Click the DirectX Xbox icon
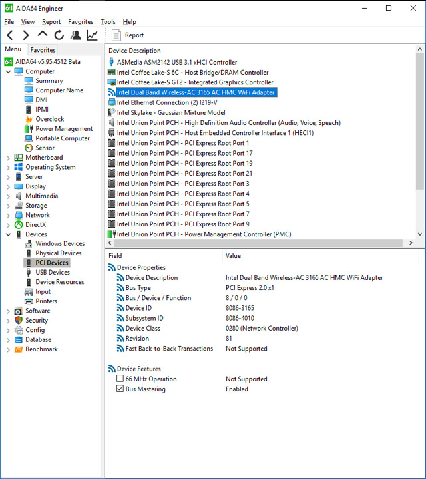 [19, 225]
